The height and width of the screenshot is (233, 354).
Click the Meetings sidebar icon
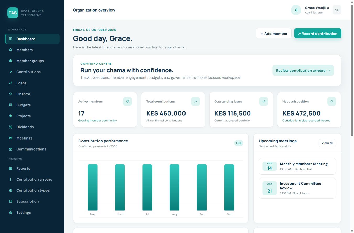[10, 138]
